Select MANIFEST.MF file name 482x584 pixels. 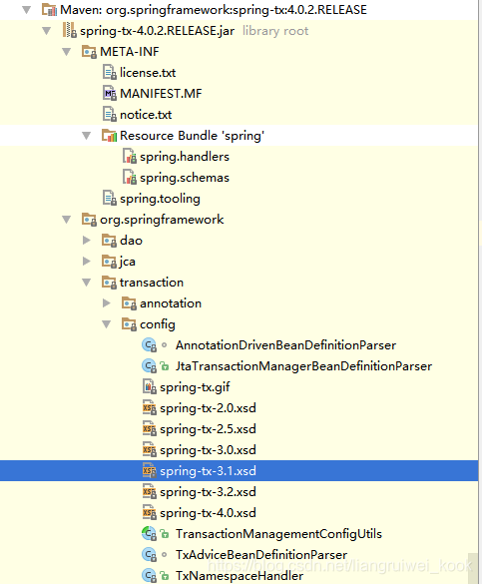coord(161,94)
